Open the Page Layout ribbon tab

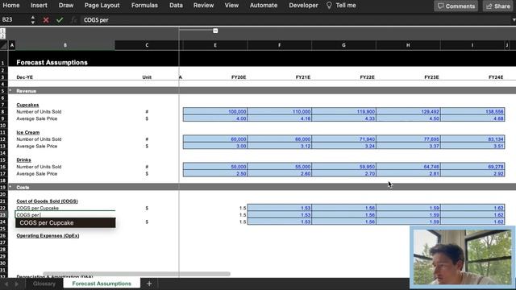(x=102, y=6)
